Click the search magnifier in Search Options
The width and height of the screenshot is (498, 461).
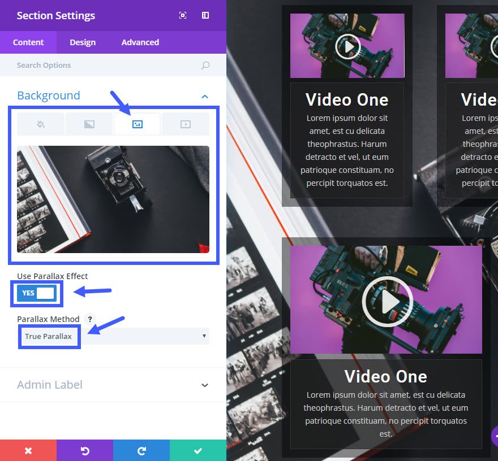[205, 65]
